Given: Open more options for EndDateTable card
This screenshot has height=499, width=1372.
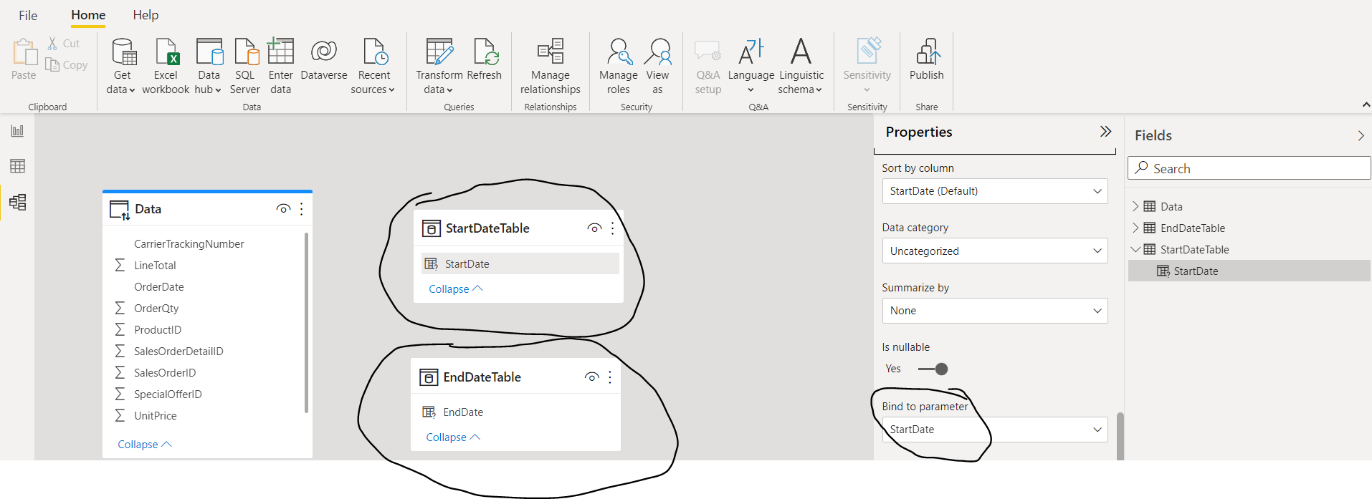Looking at the screenshot, I should point(610,377).
